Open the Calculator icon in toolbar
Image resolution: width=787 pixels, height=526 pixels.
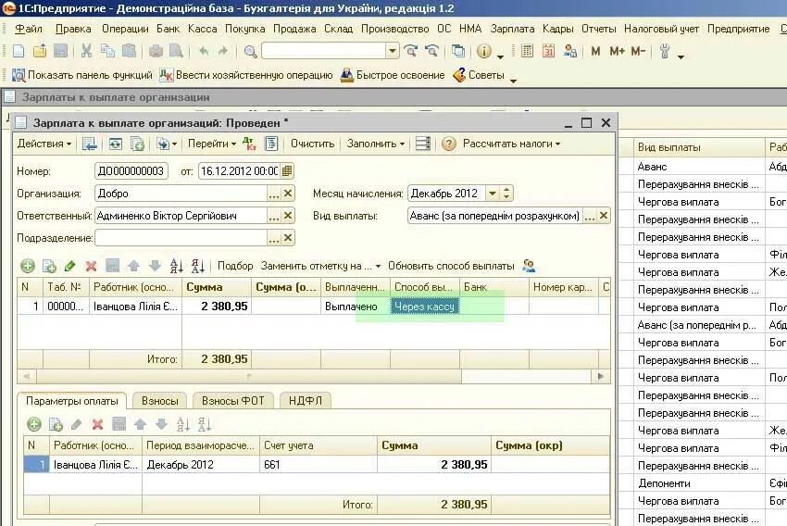tap(527, 51)
